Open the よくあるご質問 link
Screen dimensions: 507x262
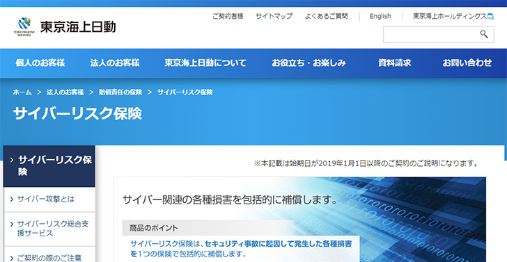click(326, 16)
